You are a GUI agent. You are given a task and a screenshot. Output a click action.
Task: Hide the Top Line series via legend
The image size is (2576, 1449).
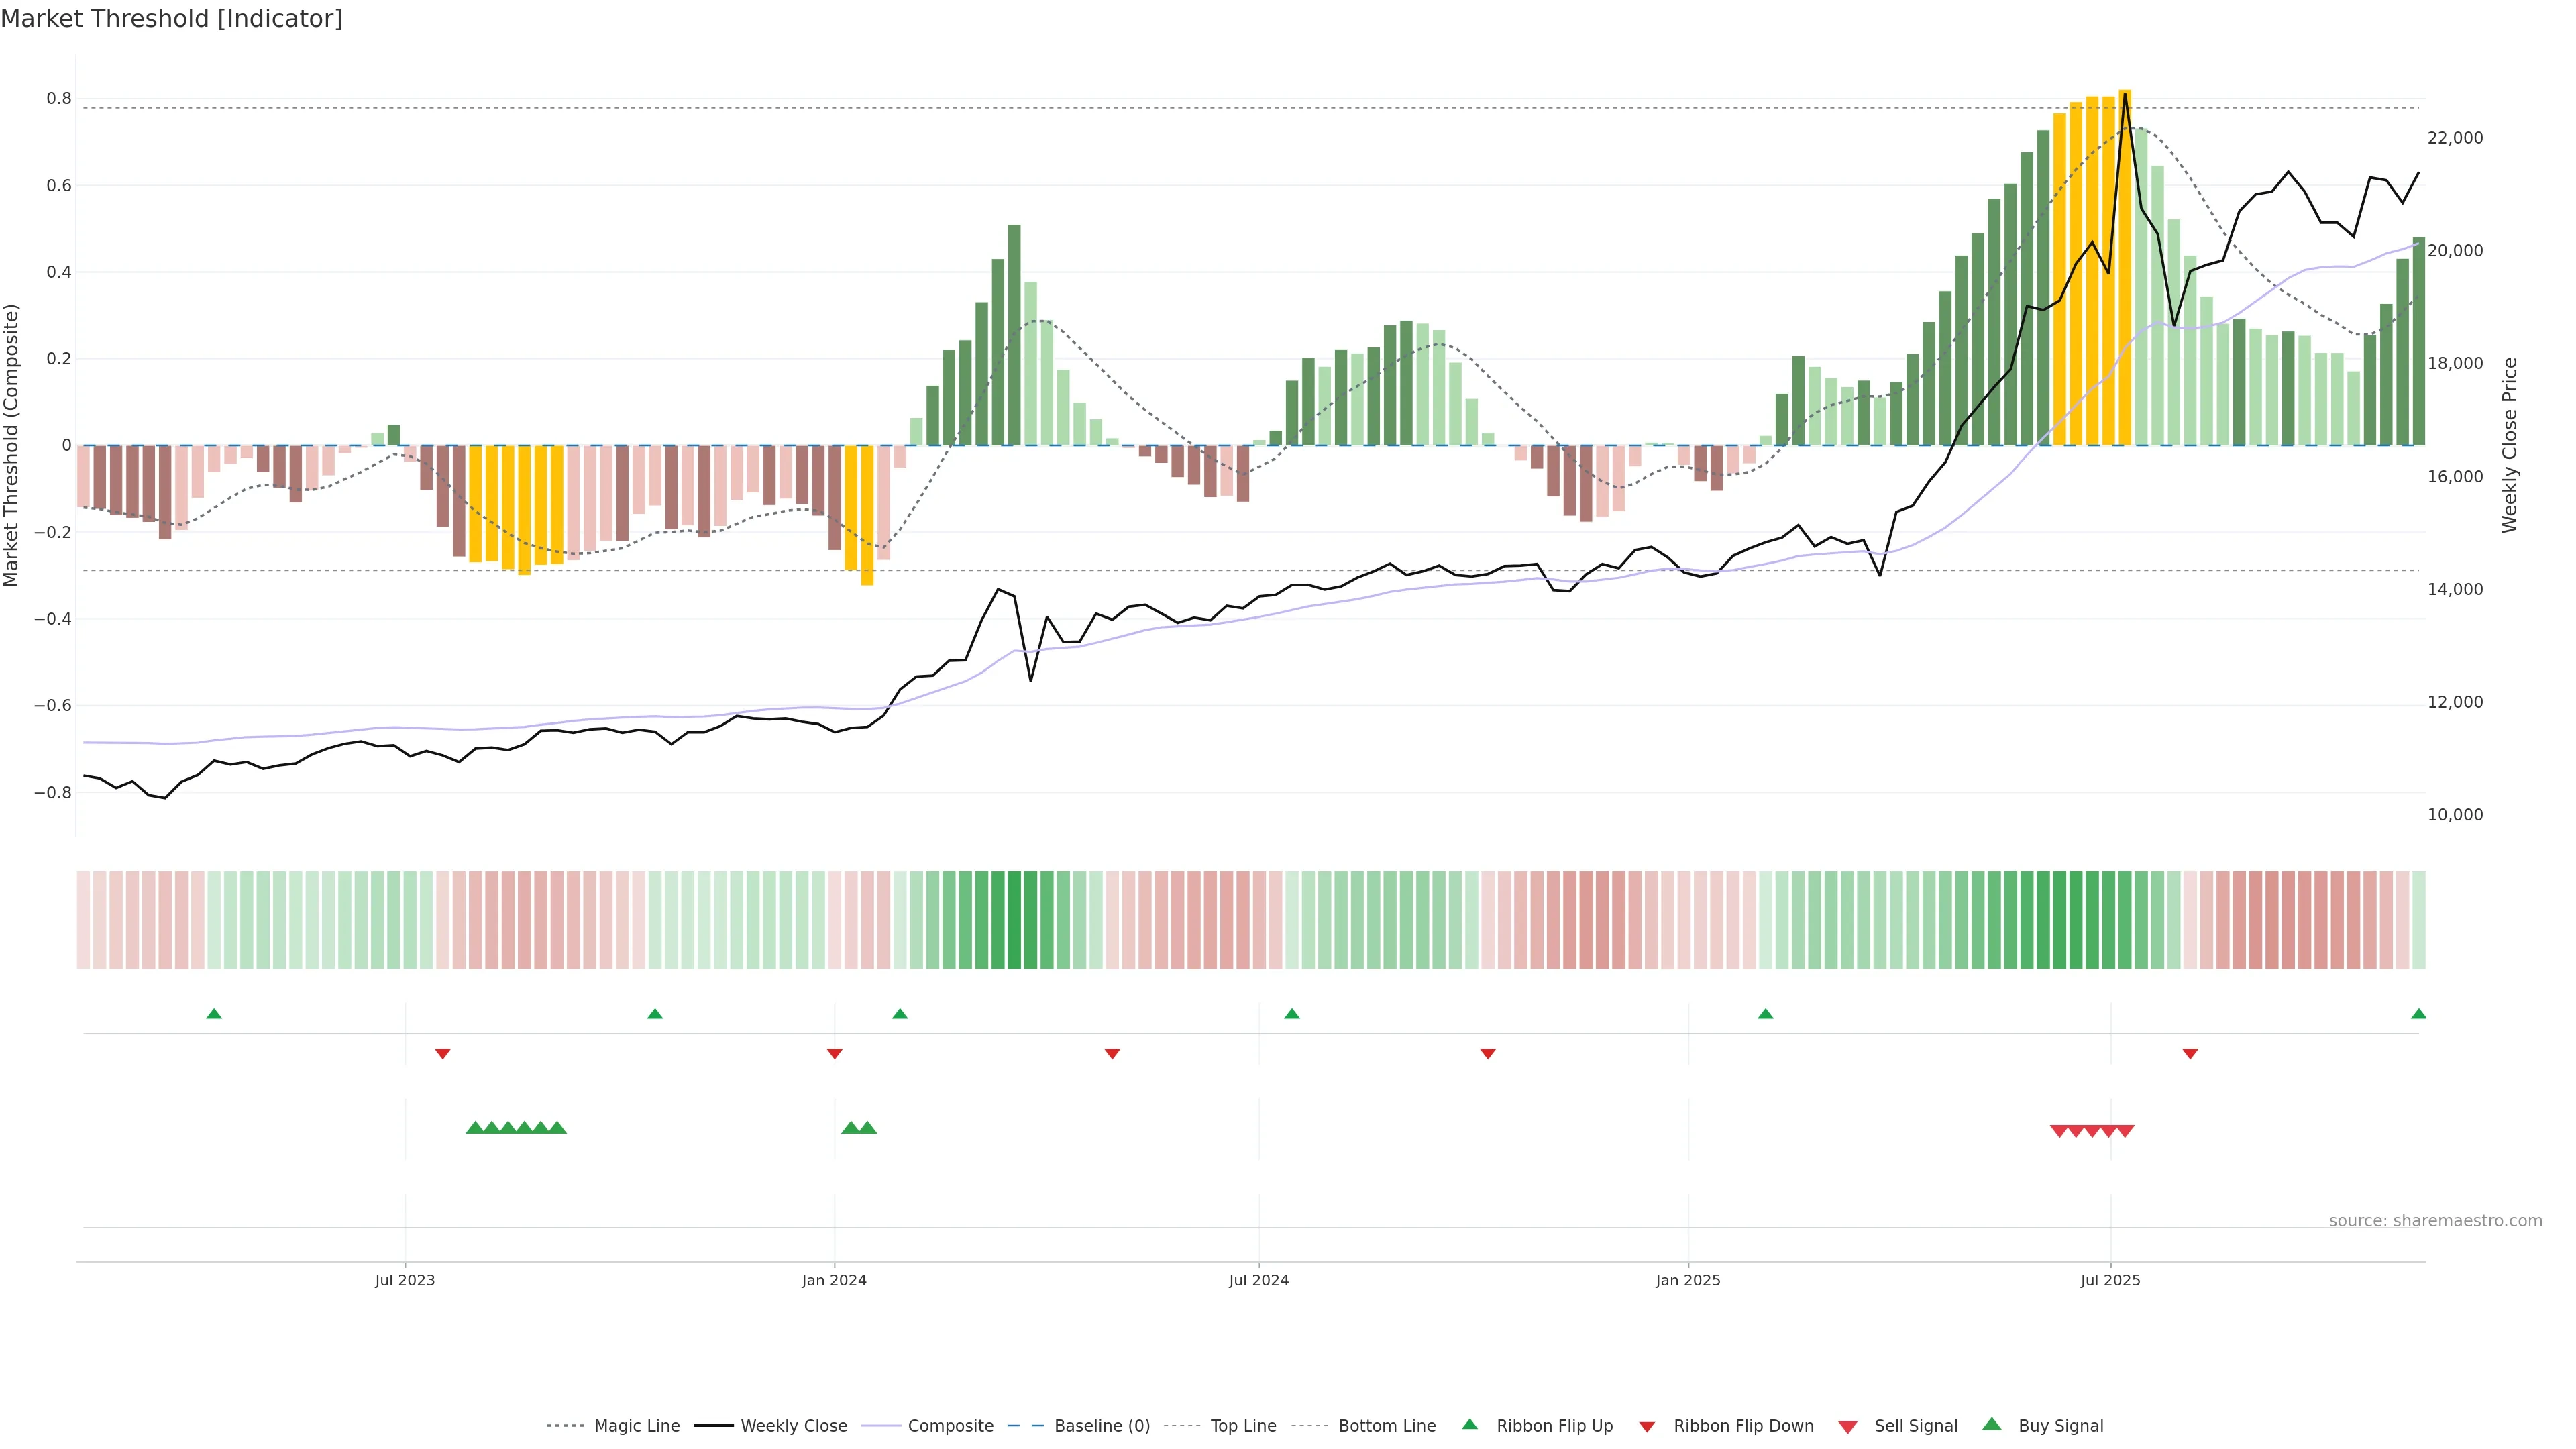(1243, 1426)
